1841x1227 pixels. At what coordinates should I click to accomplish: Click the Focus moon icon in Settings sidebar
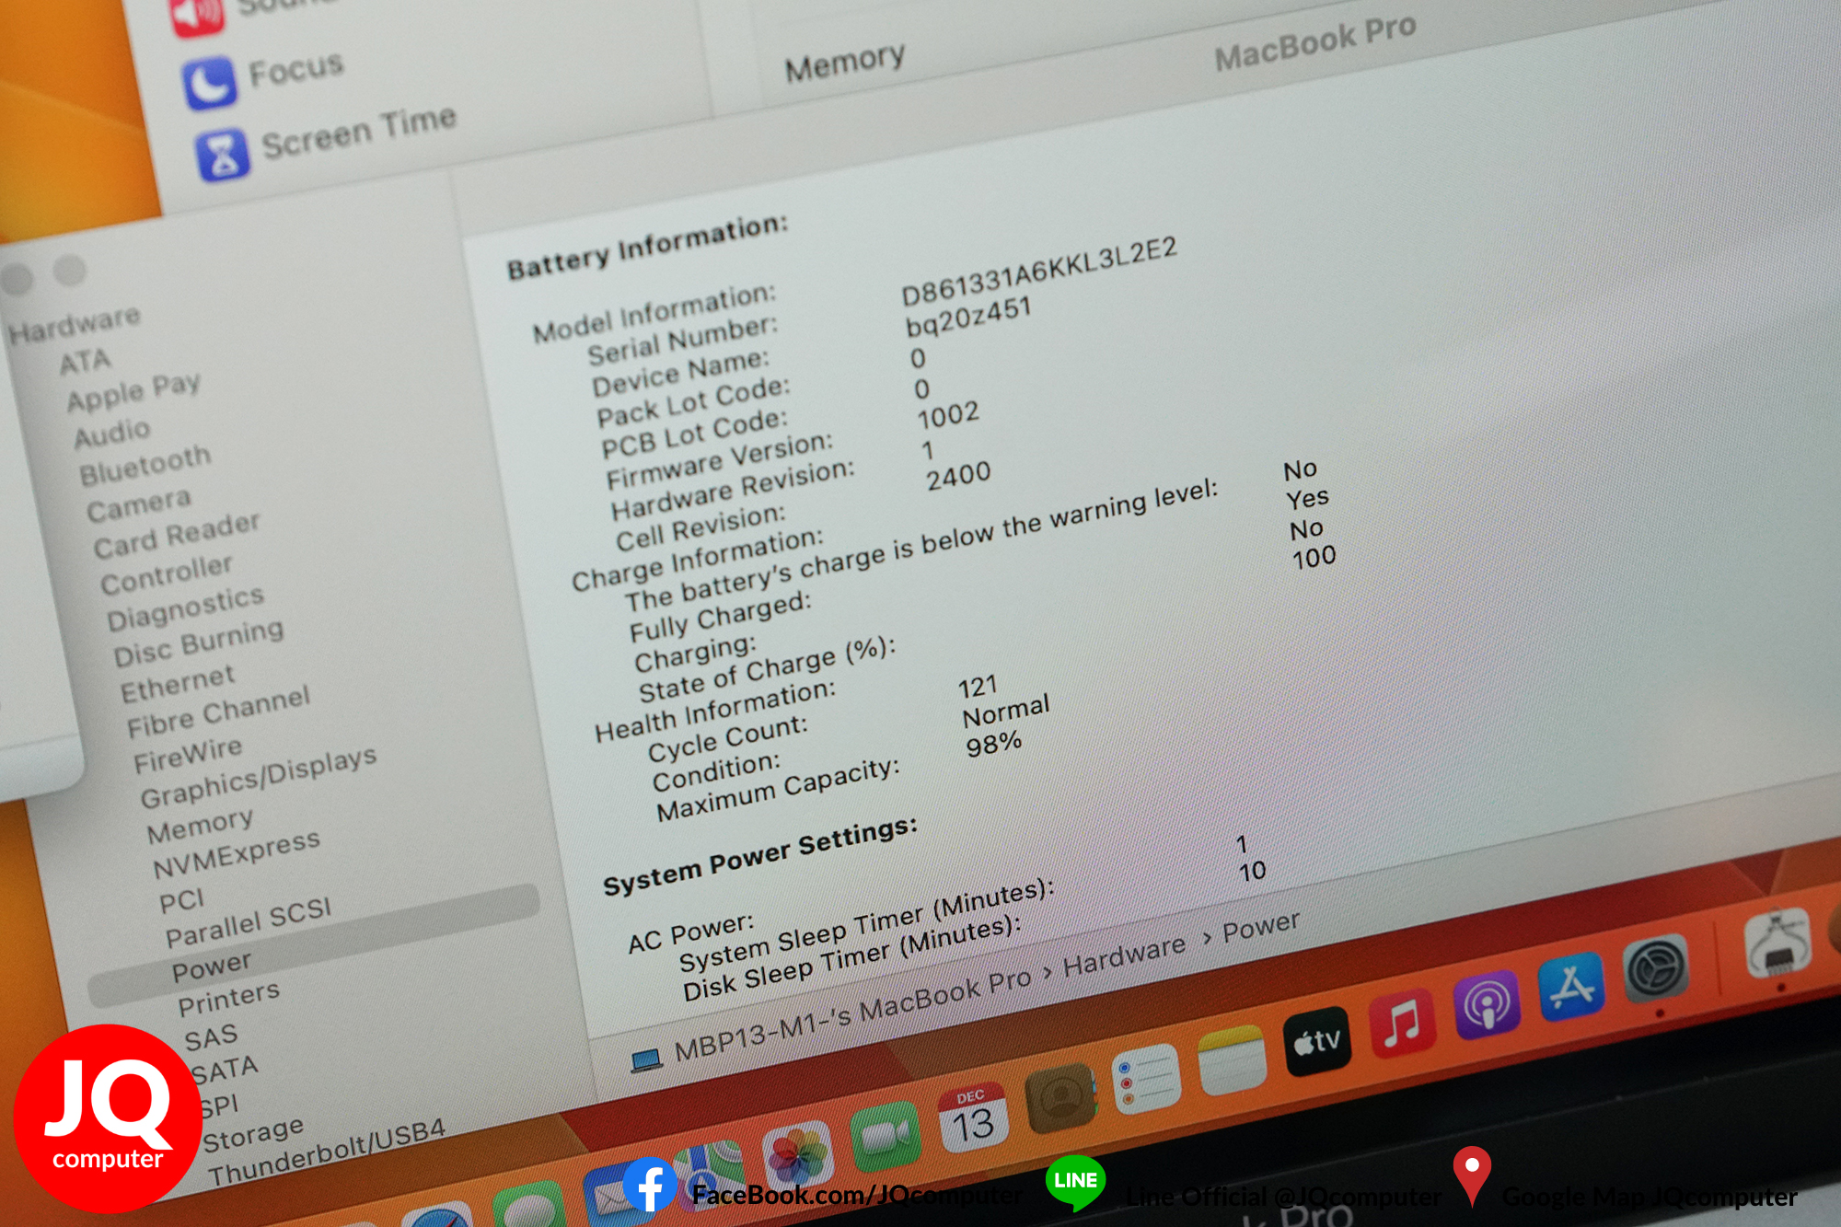tap(209, 83)
